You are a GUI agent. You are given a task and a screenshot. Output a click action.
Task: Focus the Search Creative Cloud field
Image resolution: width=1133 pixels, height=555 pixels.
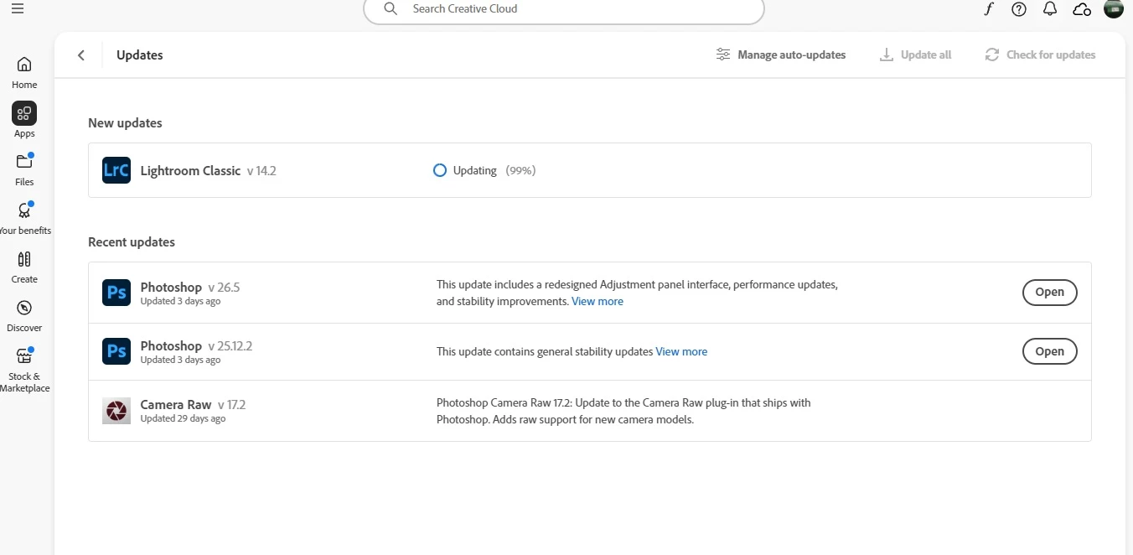click(x=564, y=8)
